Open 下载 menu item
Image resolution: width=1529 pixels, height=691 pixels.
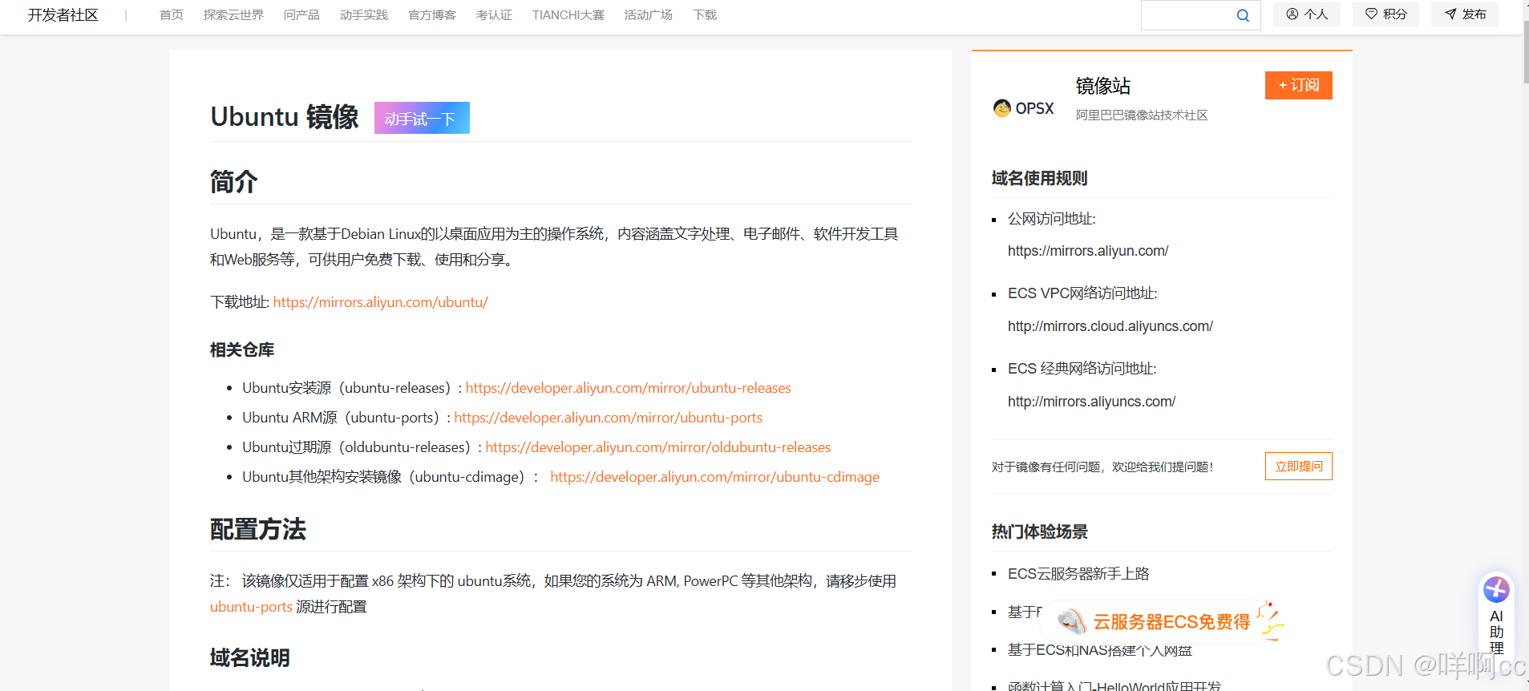(705, 15)
